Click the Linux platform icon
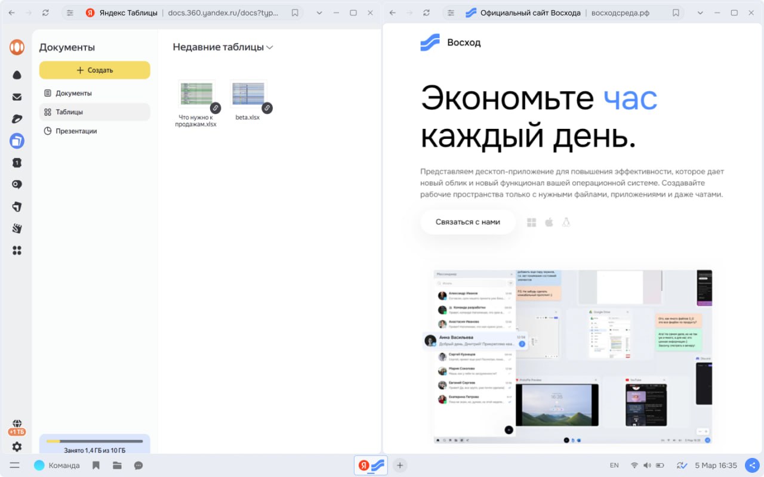This screenshot has height=477, width=764. [566, 222]
